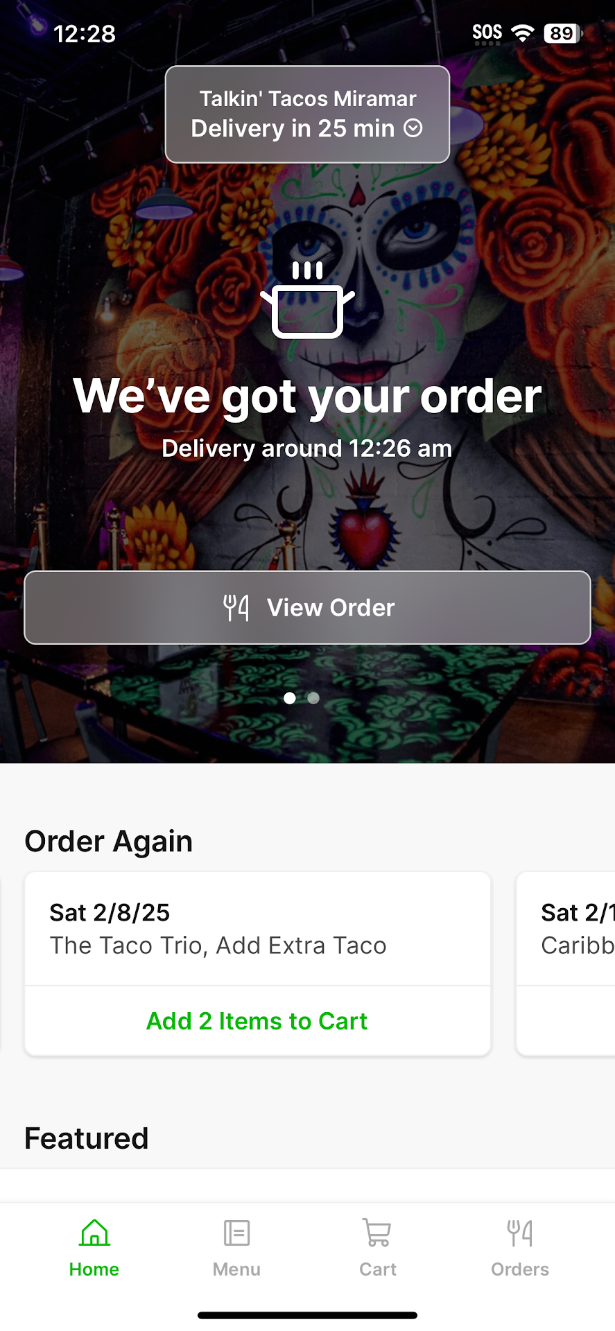The width and height of the screenshot is (615, 1331).
Task: Tap the Delivery around 12:26 am text
Action: tap(307, 449)
